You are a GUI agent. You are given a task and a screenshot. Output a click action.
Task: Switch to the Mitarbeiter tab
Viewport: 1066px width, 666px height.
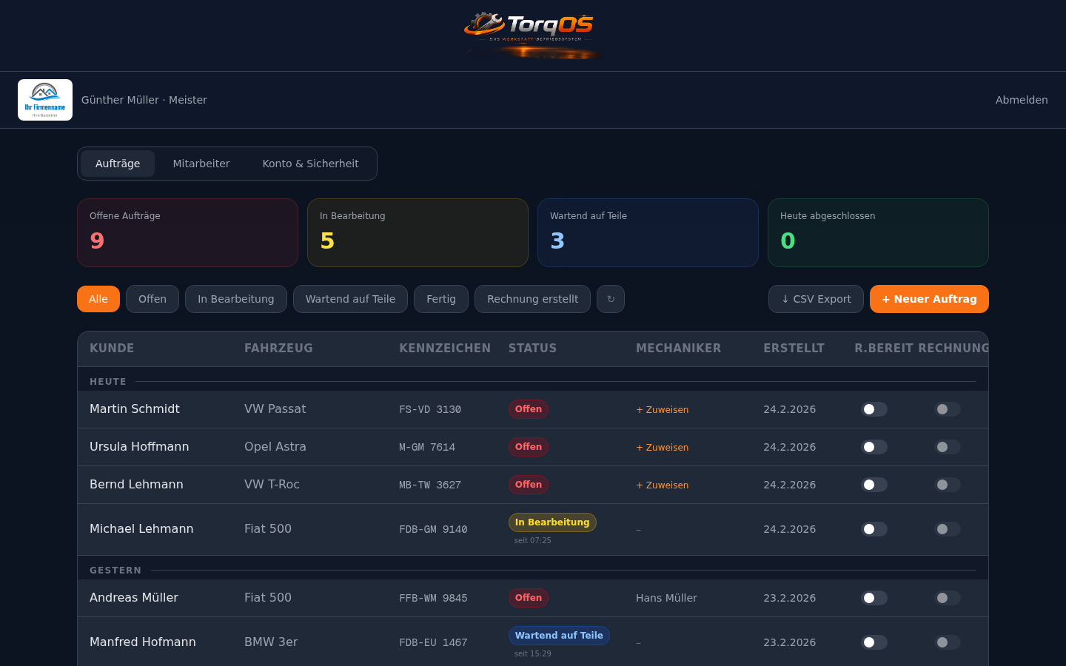201,164
